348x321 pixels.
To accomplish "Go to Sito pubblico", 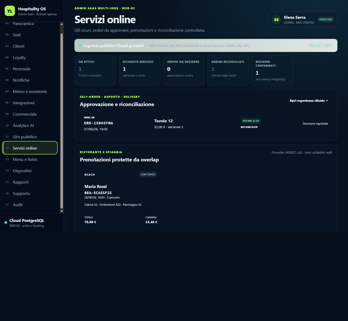I will tap(30, 137).
